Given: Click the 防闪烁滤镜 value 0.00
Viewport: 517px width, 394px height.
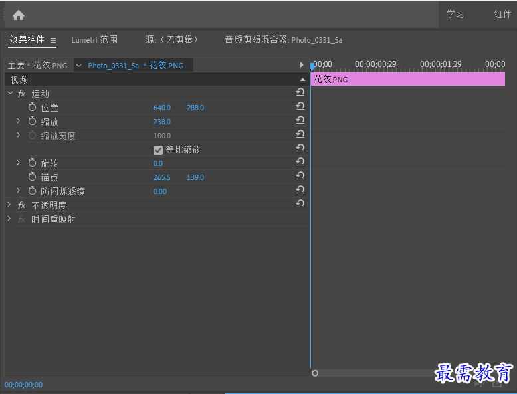Looking at the screenshot, I should (x=160, y=191).
